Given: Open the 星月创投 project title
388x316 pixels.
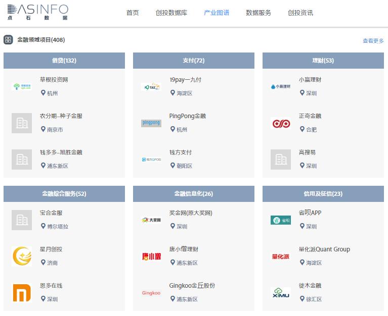Looking at the screenshot, I should coord(51,249).
